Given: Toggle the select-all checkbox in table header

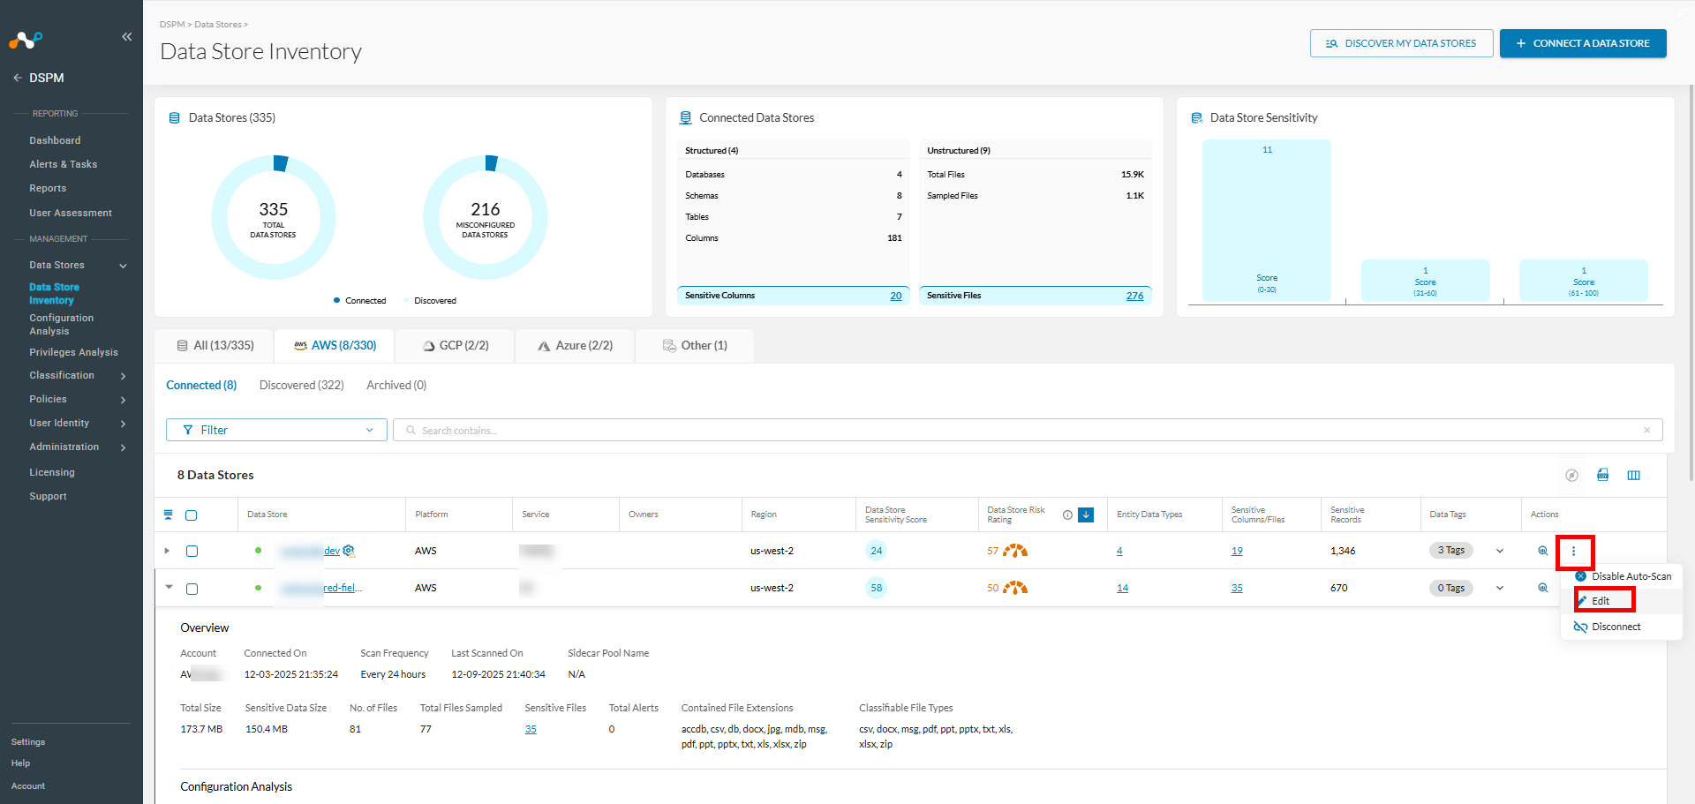Looking at the screenshot, I should coord(192,515).
